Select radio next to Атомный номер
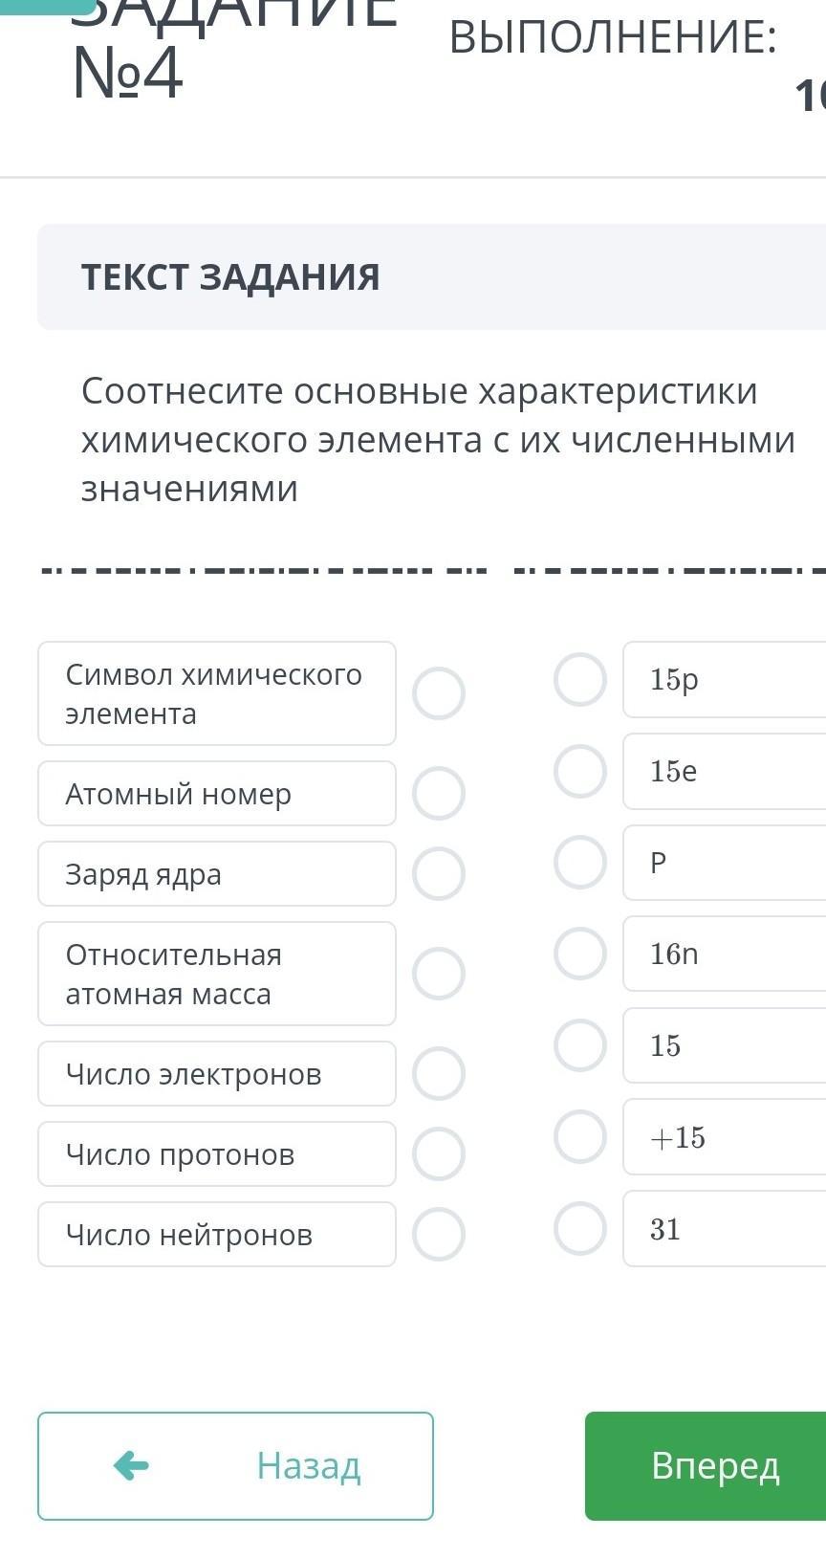This screenshot has width=826, height=1558. click(439, 793)
